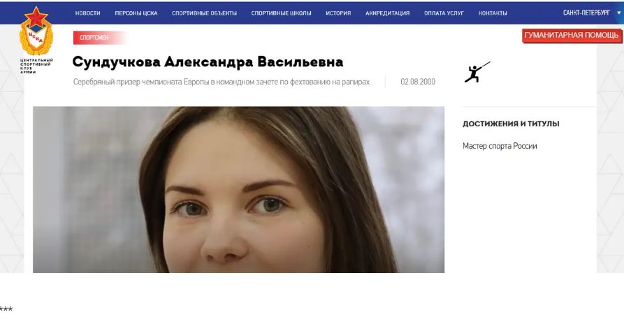Click the athlete portrait photo
This screenshot has height=326, width=624.
[x=238, y=189]
